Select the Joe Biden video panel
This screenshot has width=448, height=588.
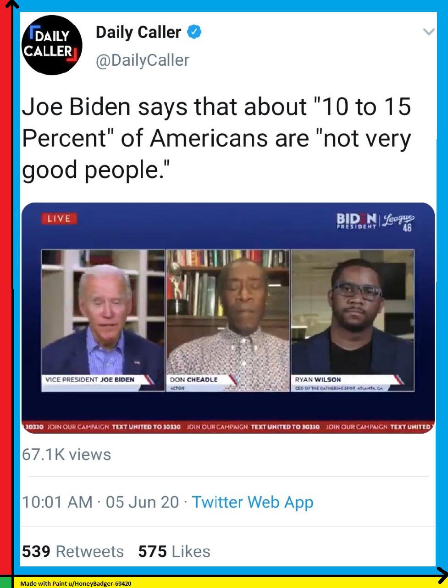pyautogui.click(x=103, y=321)
